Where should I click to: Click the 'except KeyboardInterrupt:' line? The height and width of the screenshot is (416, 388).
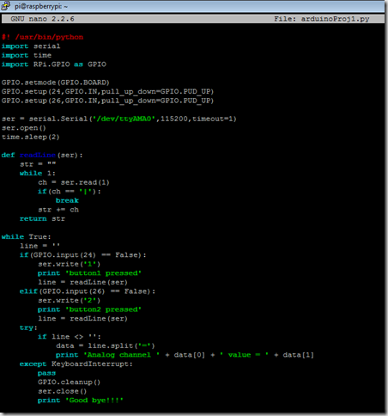tap(76, 364)
